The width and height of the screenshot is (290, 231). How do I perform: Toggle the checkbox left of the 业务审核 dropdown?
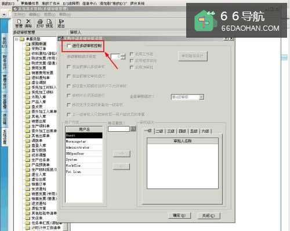coord(68,95)
